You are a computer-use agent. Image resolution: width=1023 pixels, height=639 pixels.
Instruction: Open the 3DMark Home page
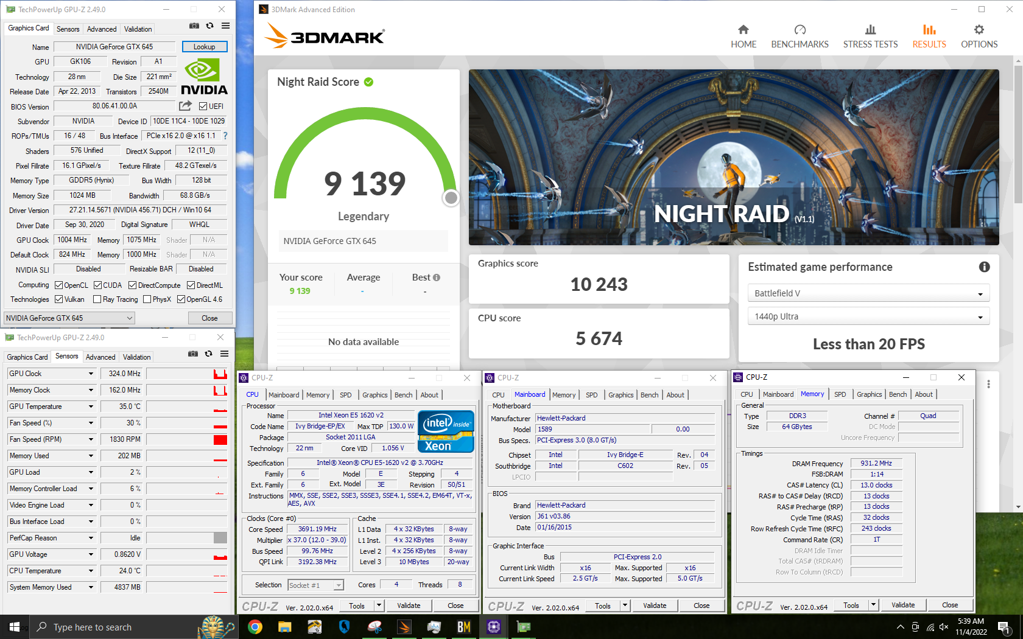click(x=743, y=37)
